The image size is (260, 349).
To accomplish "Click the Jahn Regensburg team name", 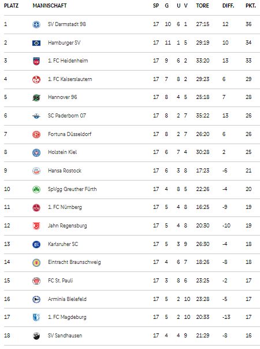I will point(68,226).
